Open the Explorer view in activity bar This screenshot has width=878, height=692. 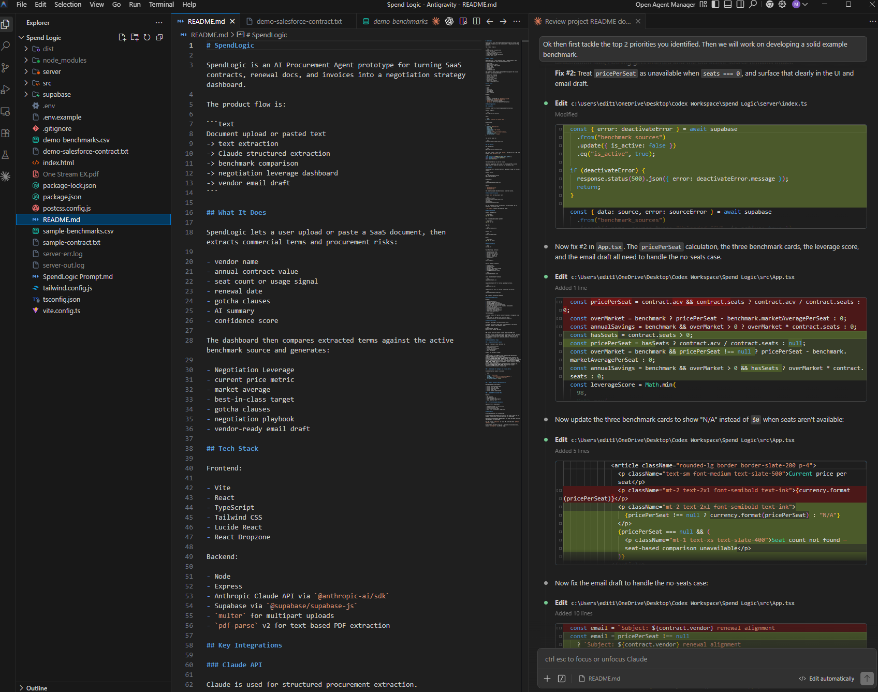[x=6, y=24]
